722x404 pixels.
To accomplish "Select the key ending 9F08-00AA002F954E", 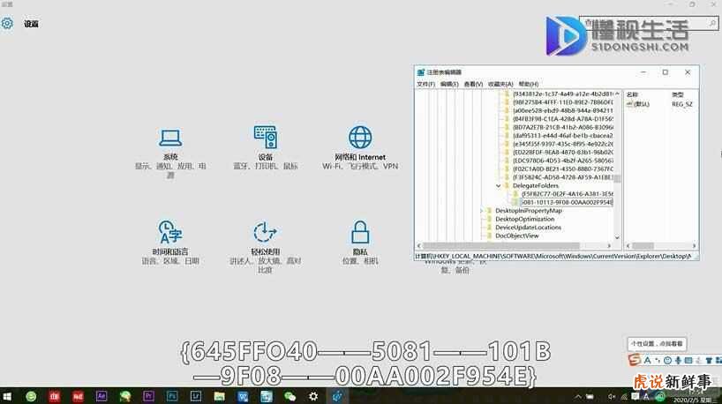I will coord(567,202).
